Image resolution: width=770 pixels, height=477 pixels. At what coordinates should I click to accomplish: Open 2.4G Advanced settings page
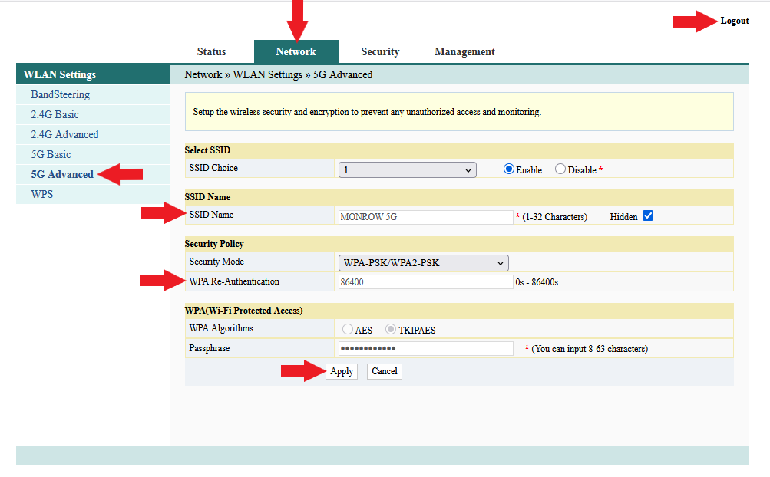tap(64, 134)
